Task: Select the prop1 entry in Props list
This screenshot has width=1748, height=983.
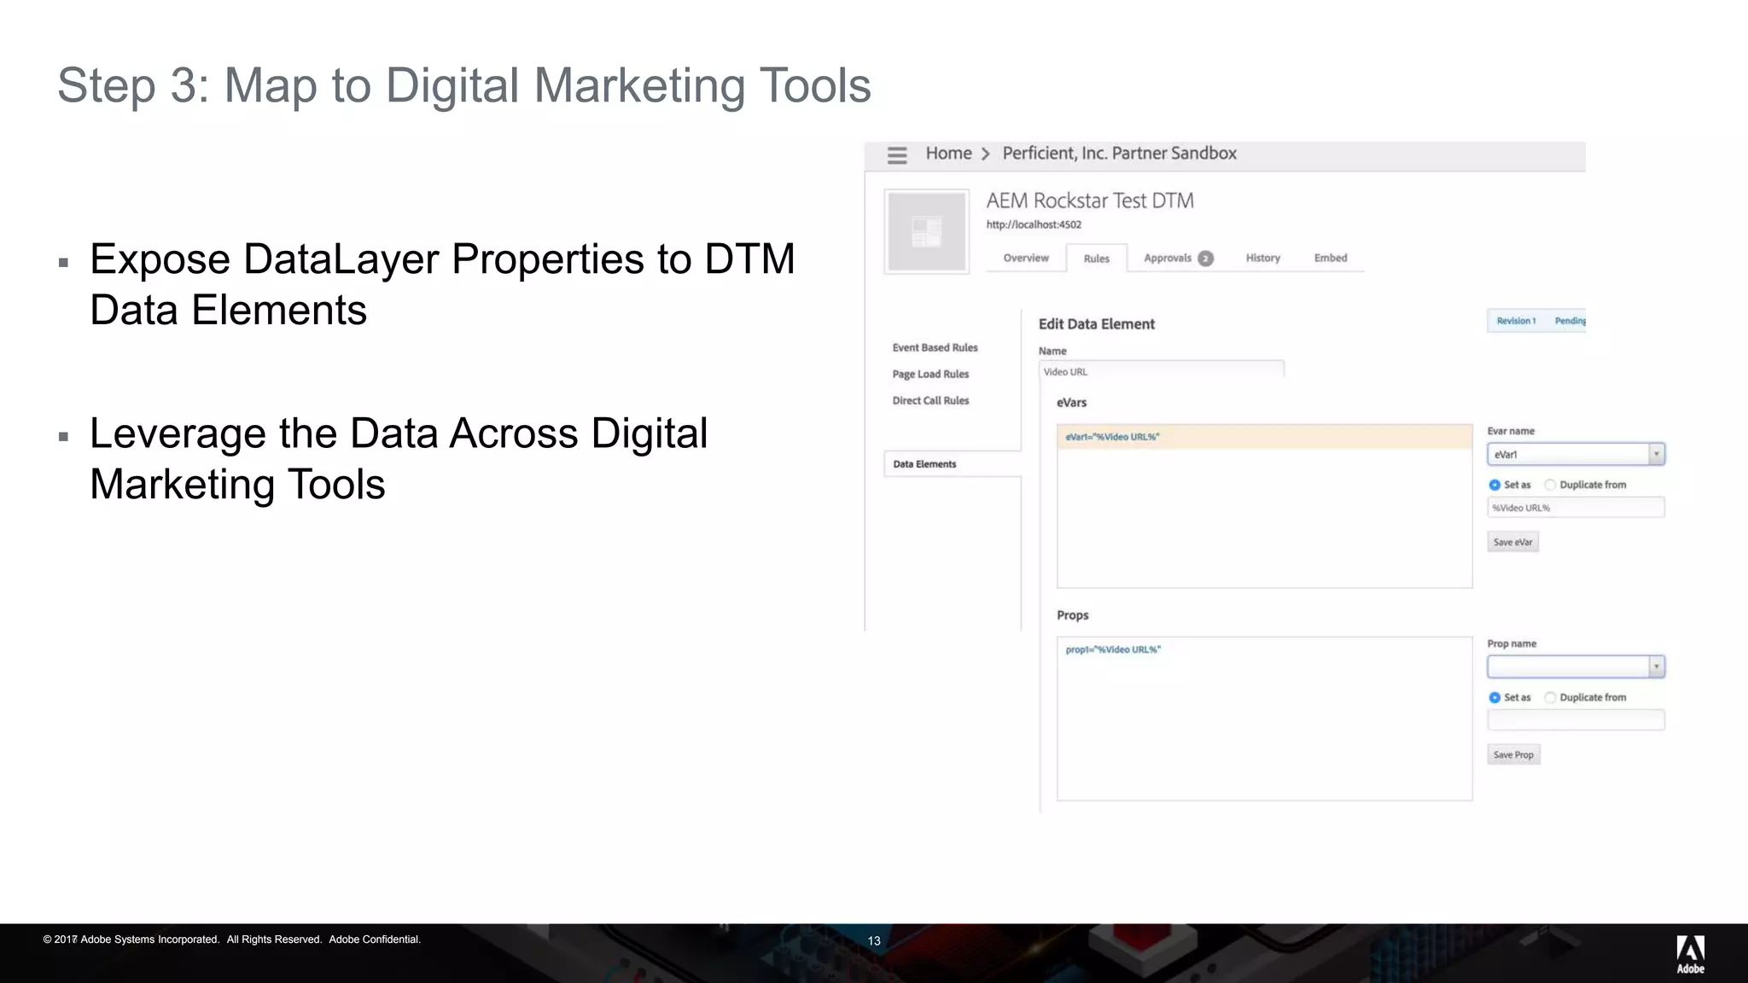Action: pyautogui.click(x=1113, y=649)
